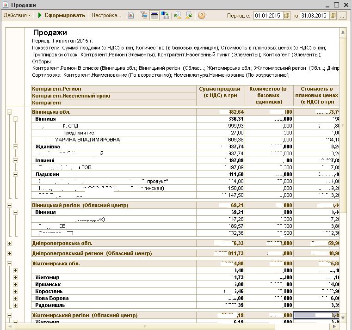This screenshot has width=352, height=330.
Task: Open help via the question mark icon
Action: (x=202, y=15)
